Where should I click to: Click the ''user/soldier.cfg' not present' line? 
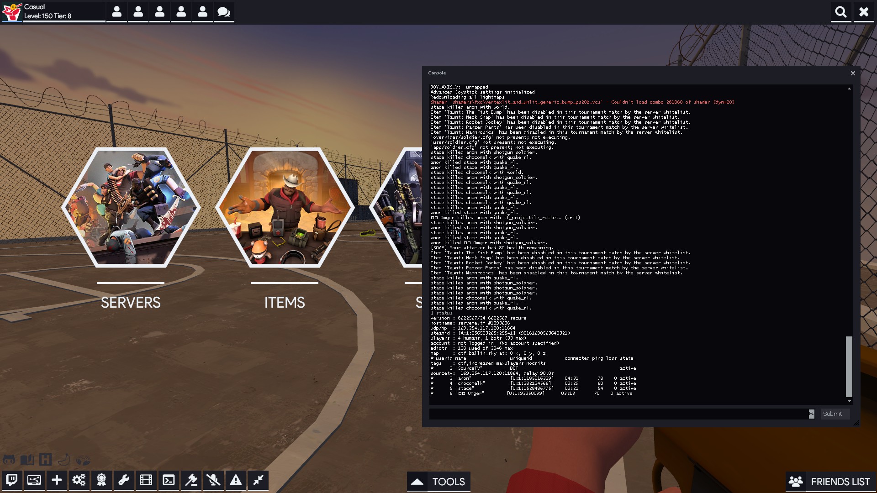pyautogui.click(x=493, y=142)
